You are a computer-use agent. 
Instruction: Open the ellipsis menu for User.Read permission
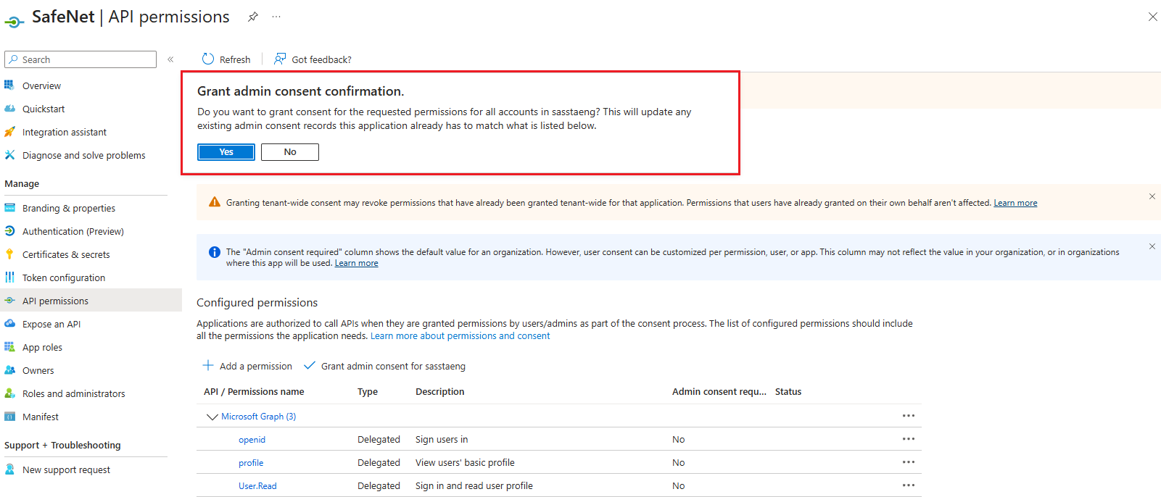click(909, 485)
